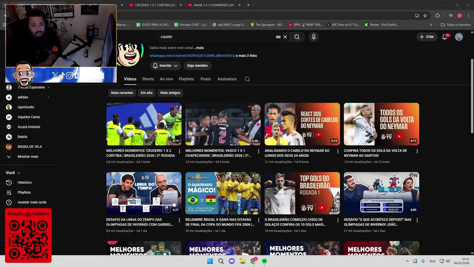474x267 pixels.
Task: Open Stream - Kick Dashboard bookmark
Action: (381, 25)
